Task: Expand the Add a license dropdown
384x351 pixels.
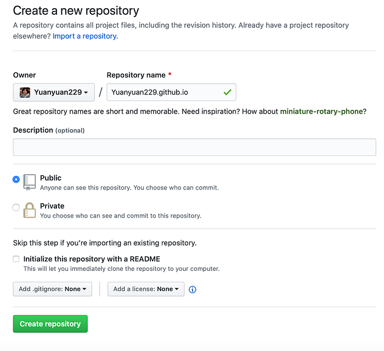Action: (x=146, y=289)
